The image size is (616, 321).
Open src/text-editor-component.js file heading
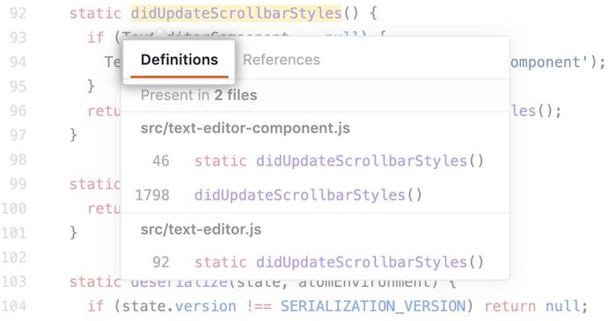pyautogui.click(x=246, y=128)
